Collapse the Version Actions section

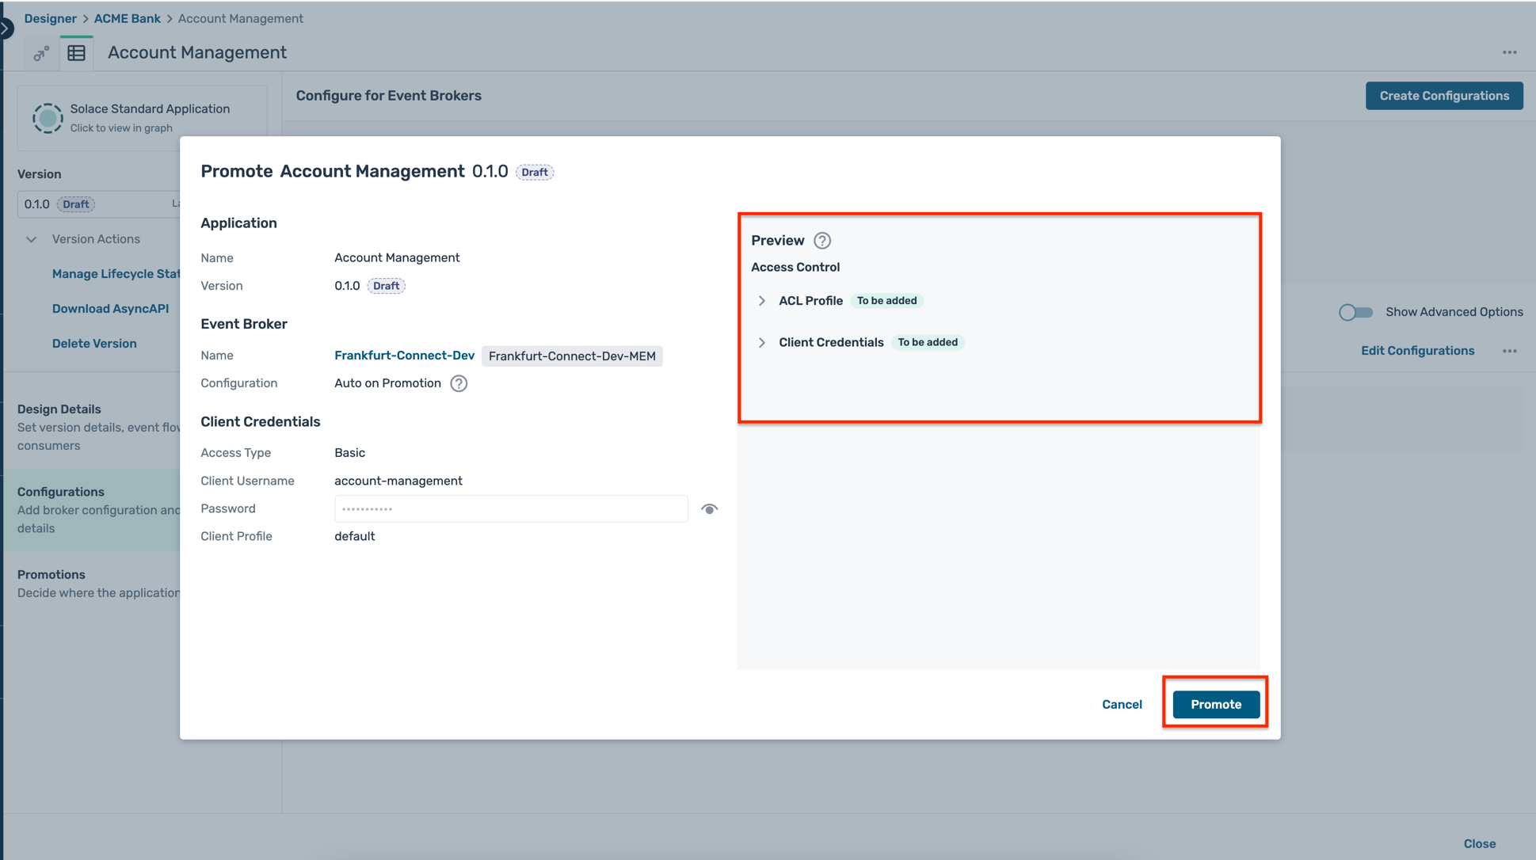coord(31,238)
